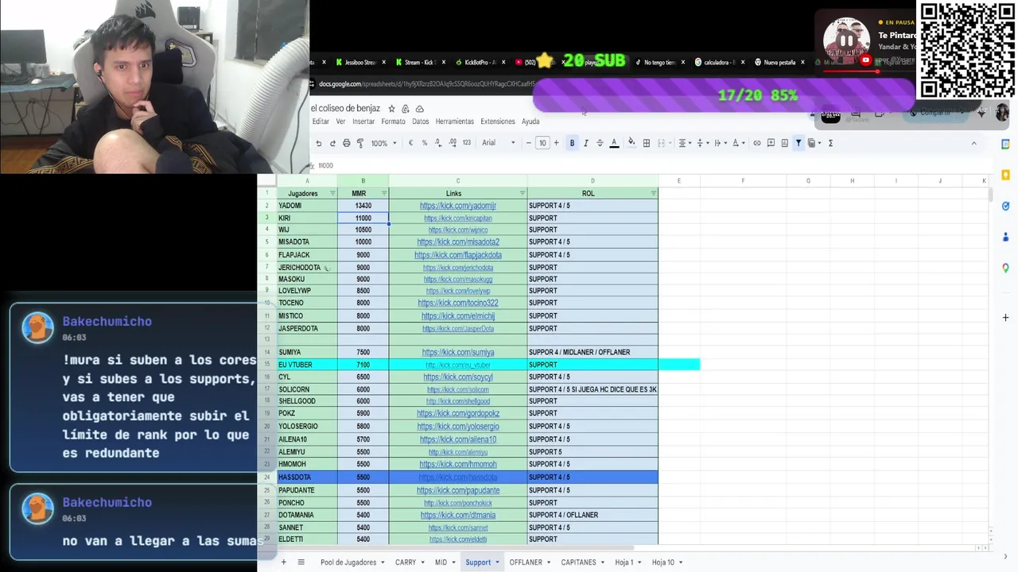Open kick.com/sumiya link
Viewport: 1018px width, 572px height.
tap(458, 352)
